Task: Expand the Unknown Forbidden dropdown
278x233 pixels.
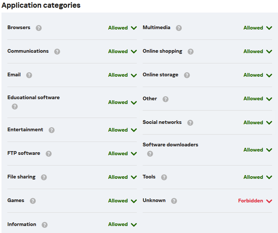Action: 255,201
